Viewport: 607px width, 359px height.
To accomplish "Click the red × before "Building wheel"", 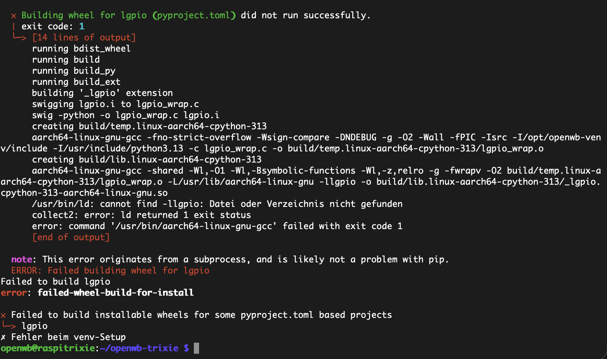I will pos(14,16).
